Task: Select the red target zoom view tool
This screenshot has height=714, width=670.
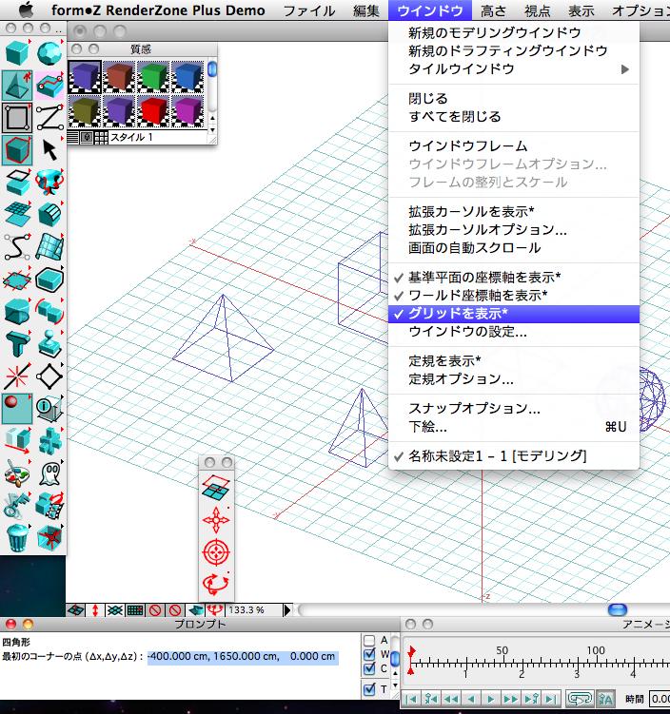Action: (216, 551)
